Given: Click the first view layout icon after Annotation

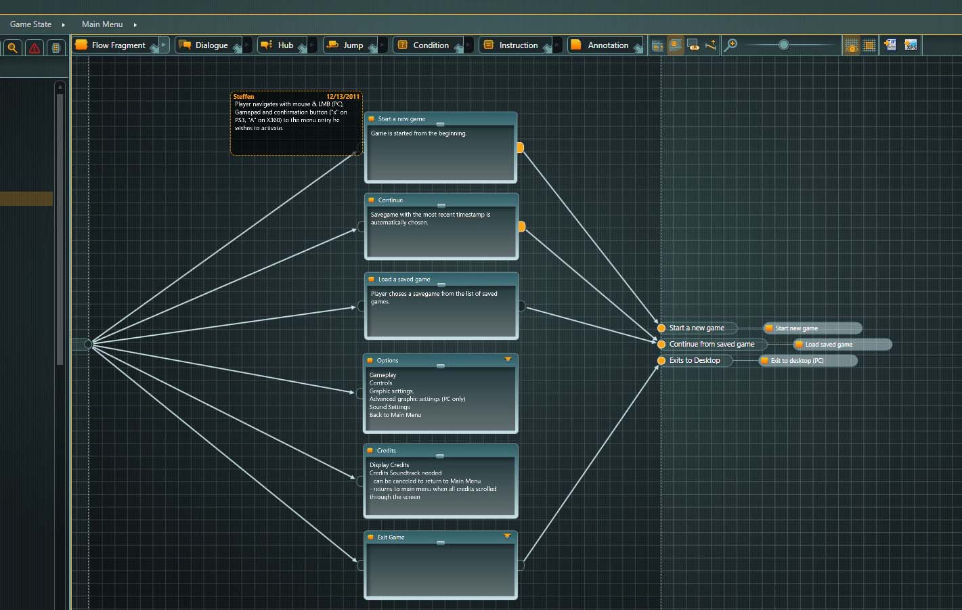Looking at the screenshot, I should tap(657, 45).
